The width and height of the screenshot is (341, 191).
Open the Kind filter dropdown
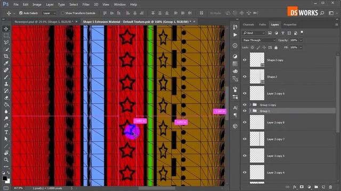[254, 33]
